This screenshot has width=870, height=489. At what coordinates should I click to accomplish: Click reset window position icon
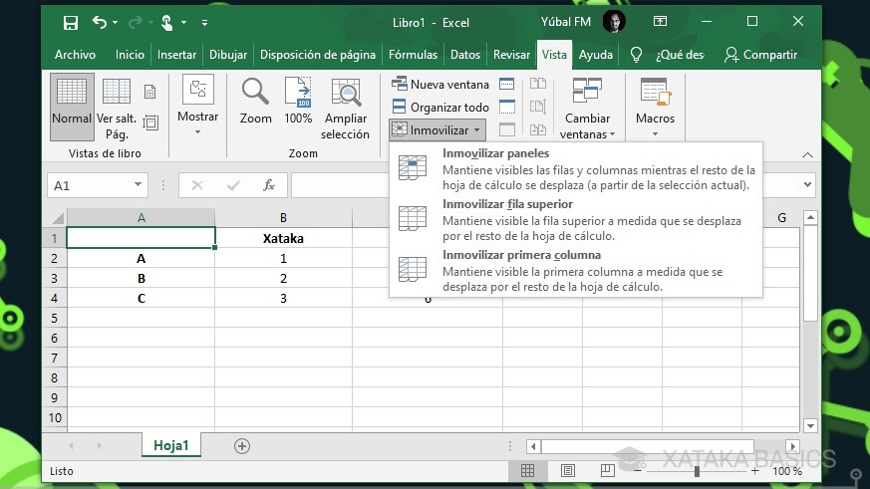coord(538,129)
